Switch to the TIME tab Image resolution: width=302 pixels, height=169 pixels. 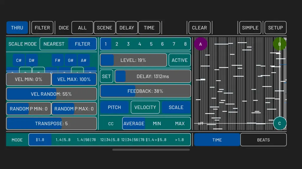click(217, 140)
